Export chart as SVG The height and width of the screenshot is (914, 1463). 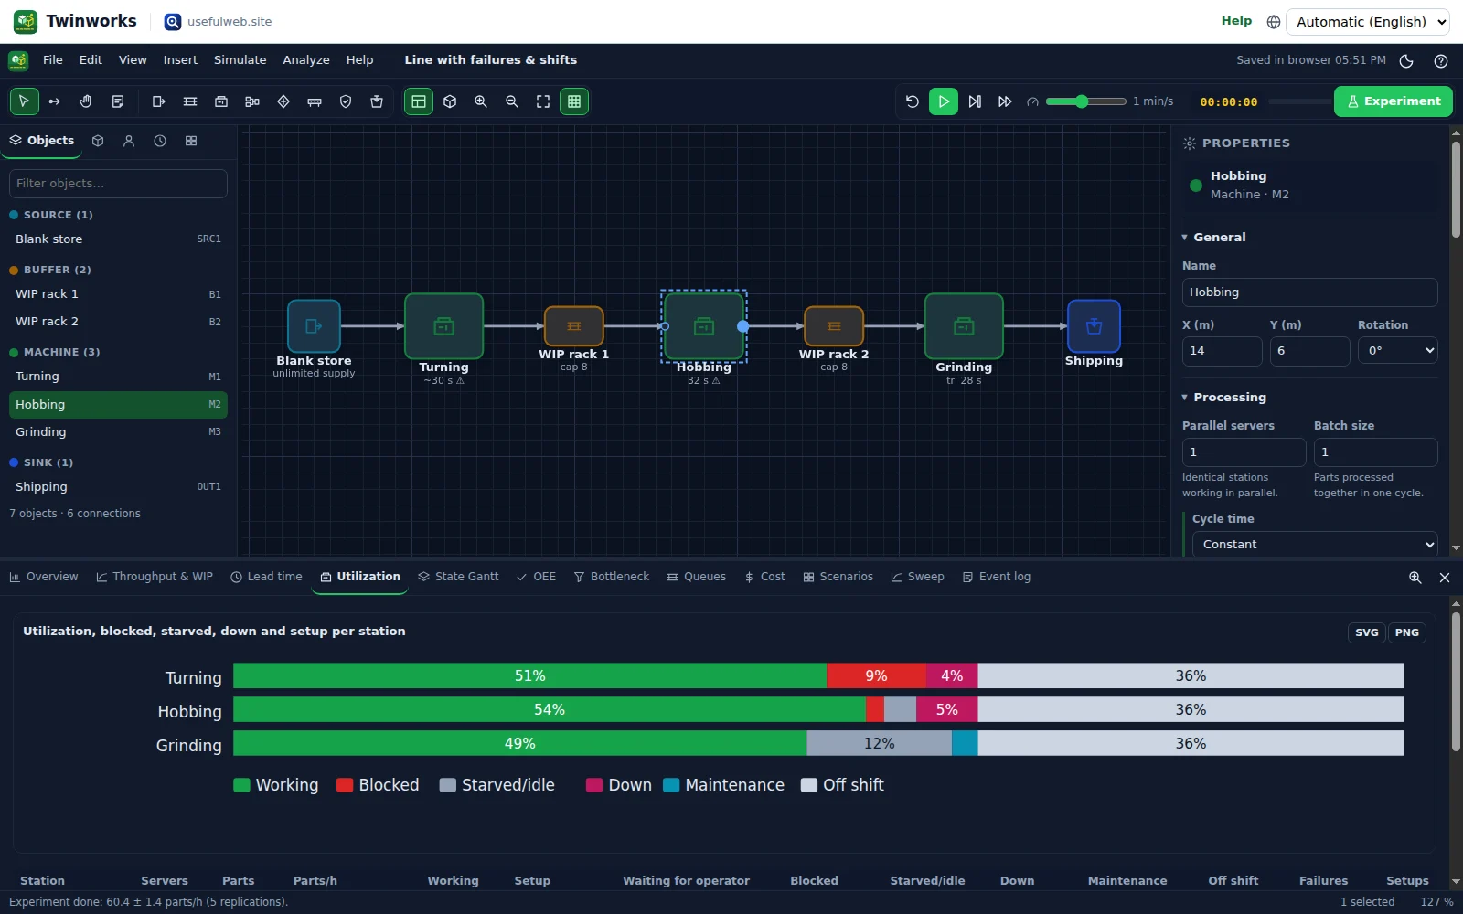click(1367, 632)
